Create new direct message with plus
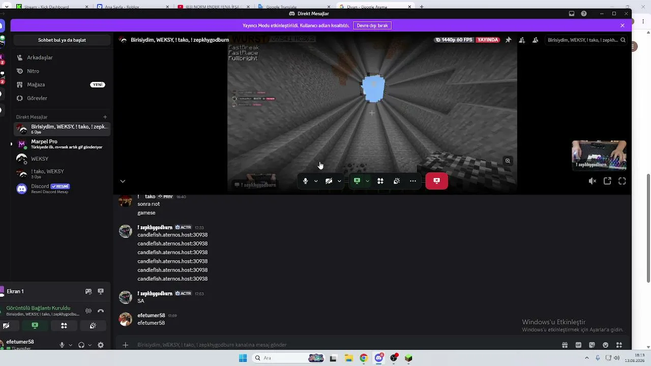Image resolution: width=651 pixels, height=366 pixels. (x=105, y=117)
